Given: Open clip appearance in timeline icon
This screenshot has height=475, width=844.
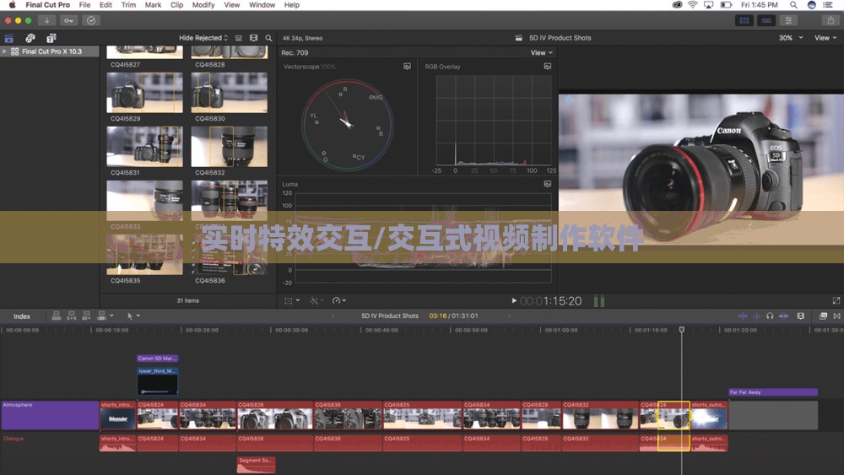Looking at the screenshot, I should tap(800, 316).
